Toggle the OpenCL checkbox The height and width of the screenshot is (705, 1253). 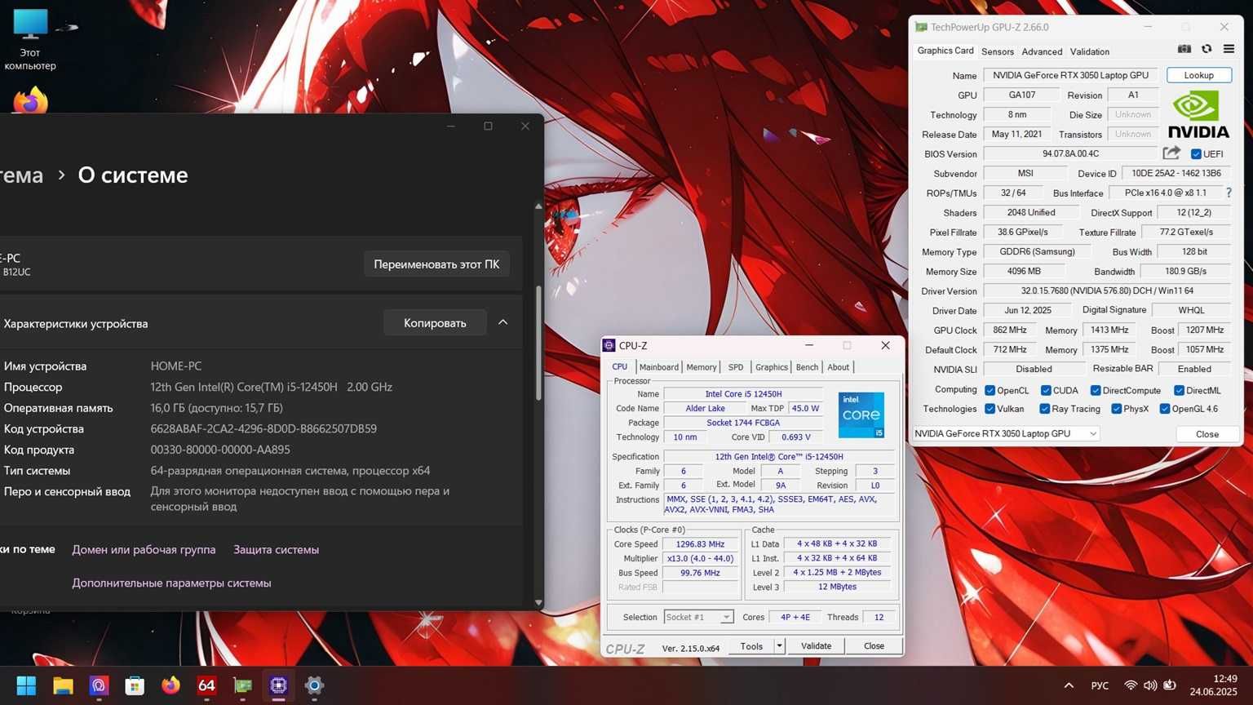(x=990, y=390)
